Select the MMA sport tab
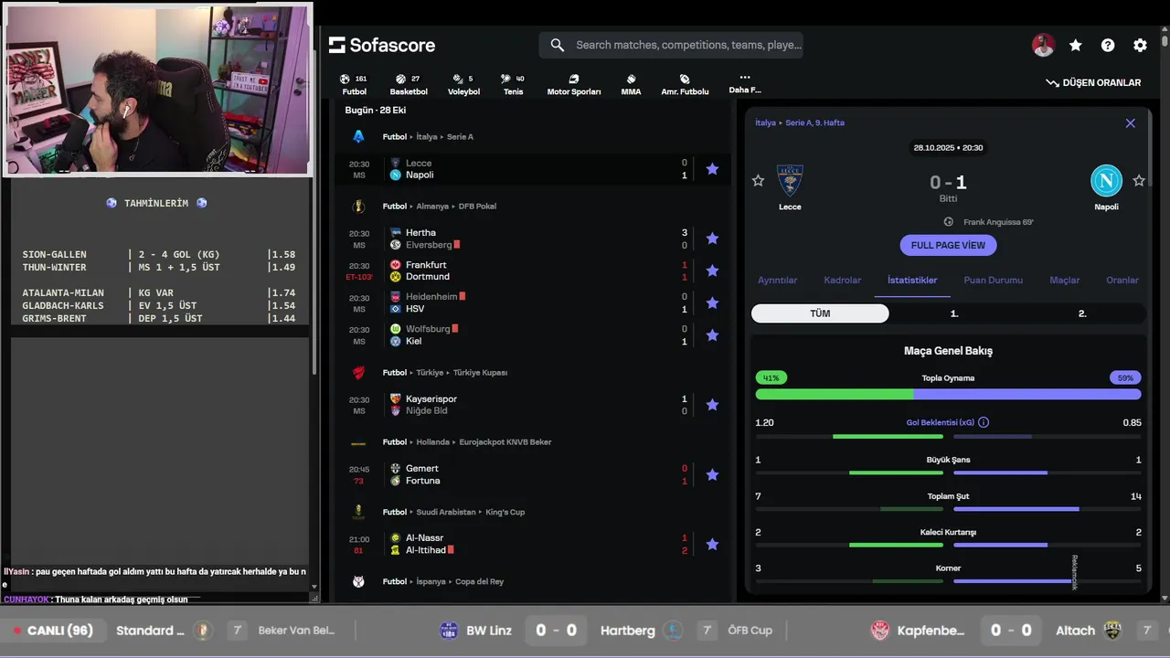Screen dimensions: 1170x658 click(631, 84)
